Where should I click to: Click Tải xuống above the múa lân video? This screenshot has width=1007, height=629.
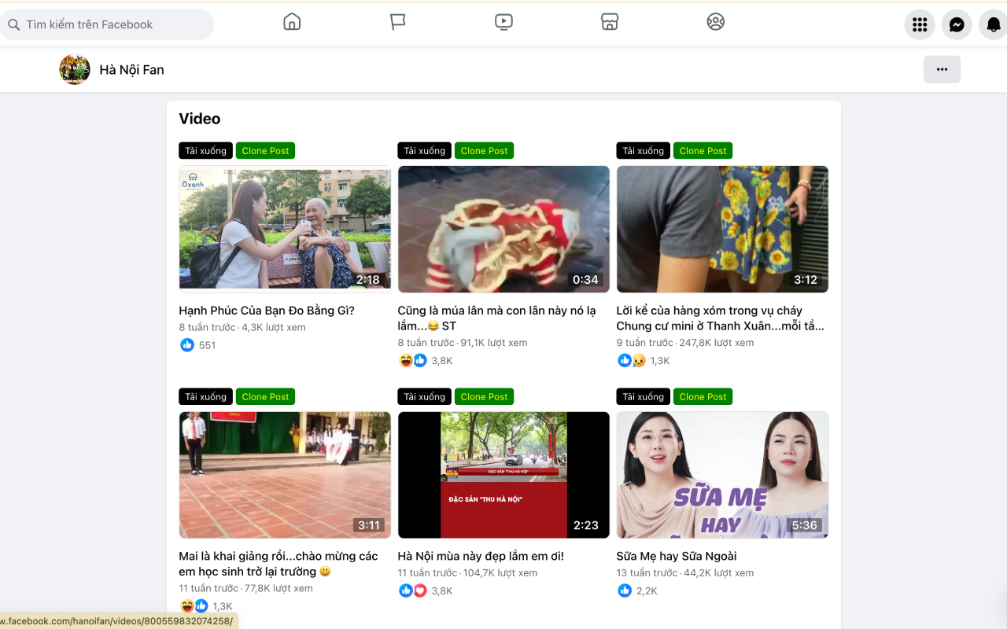point(425,151)
